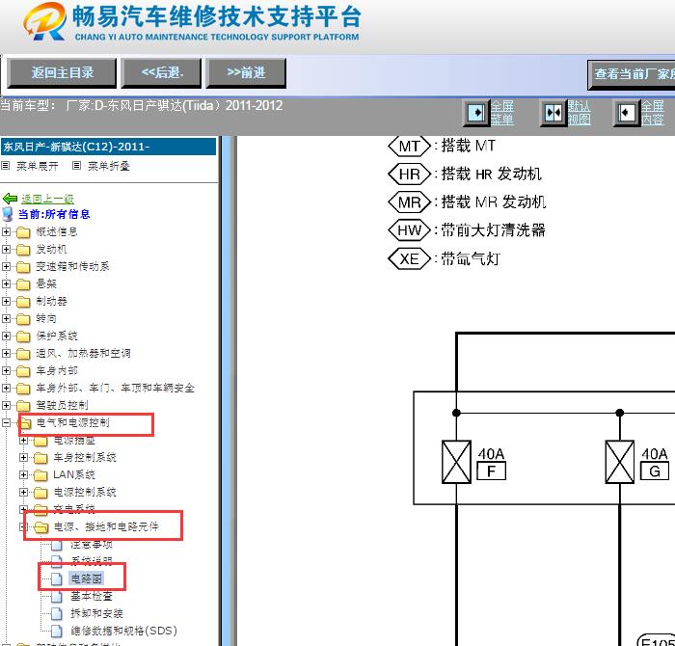Open the 默认视图 text link
This screenshot has width=675, height=646.
click(579, 113)
